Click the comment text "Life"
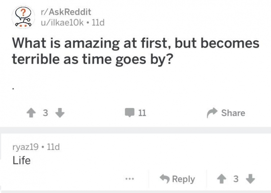 [22, 161]
